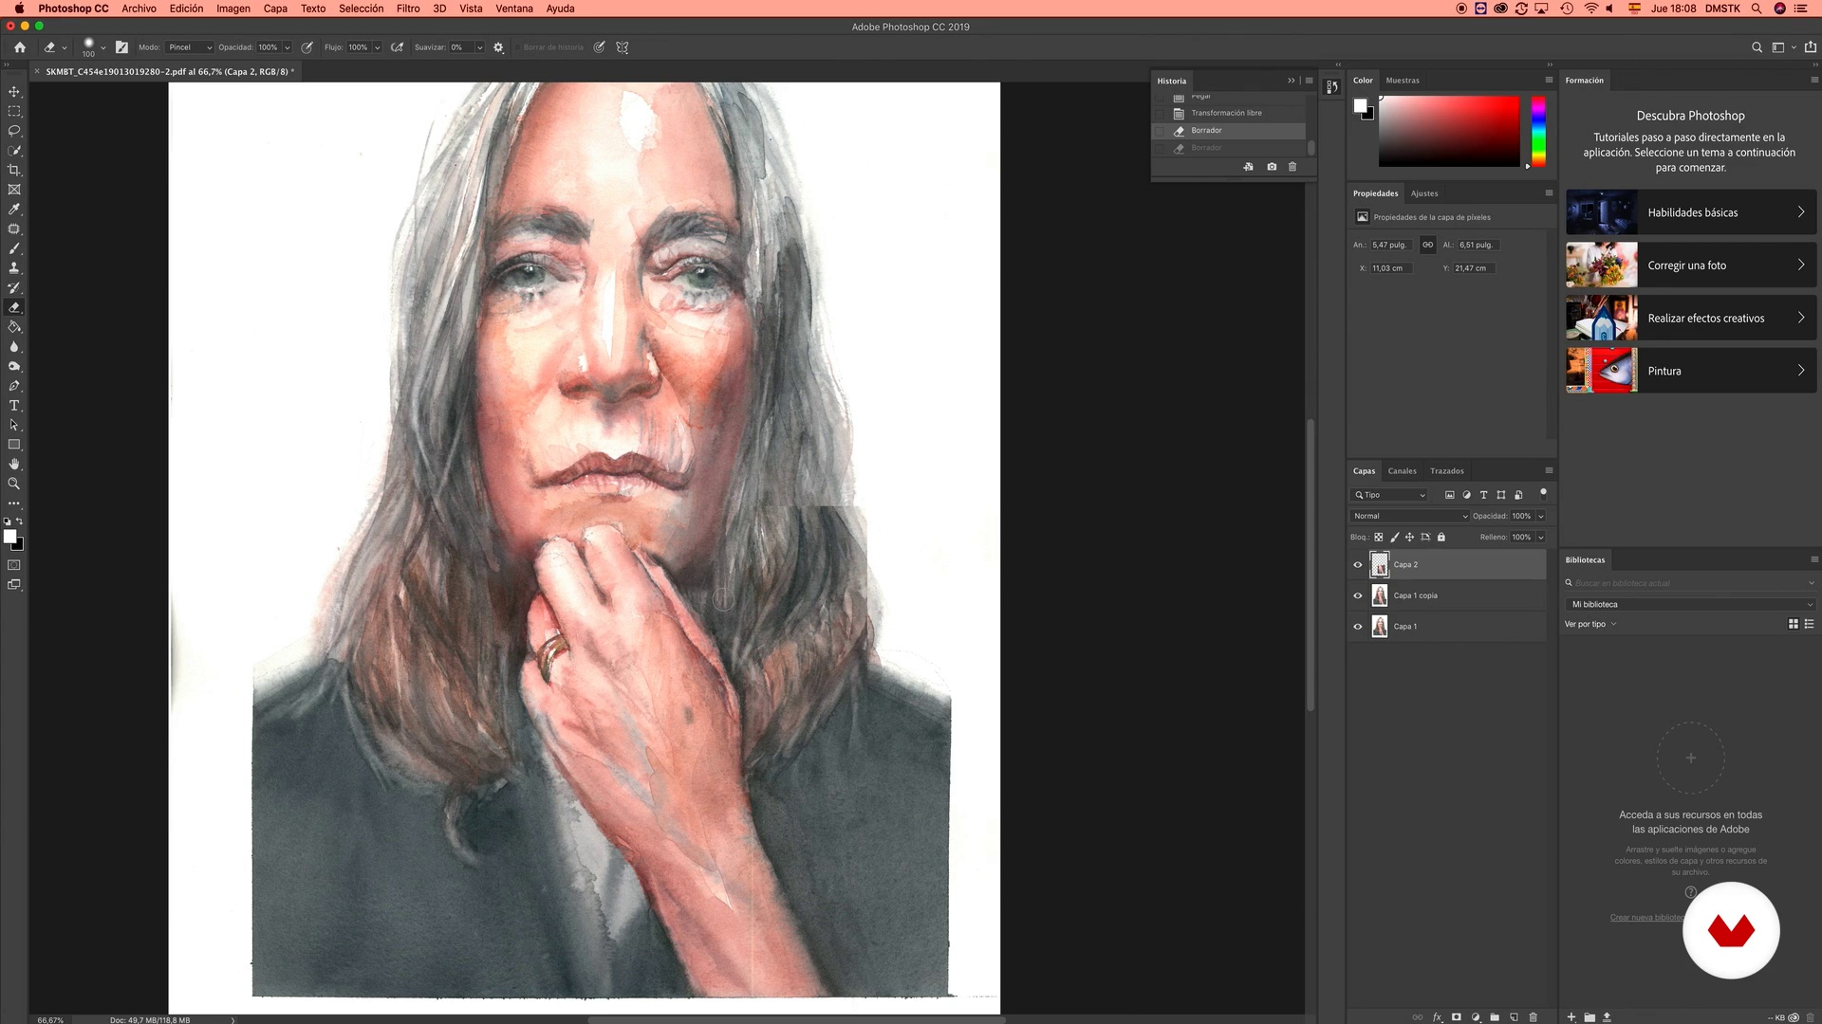The width and height of the screenshot is (1822, 1024).
Task: Toggle pressure for opacity button
Action: [307, 47]
